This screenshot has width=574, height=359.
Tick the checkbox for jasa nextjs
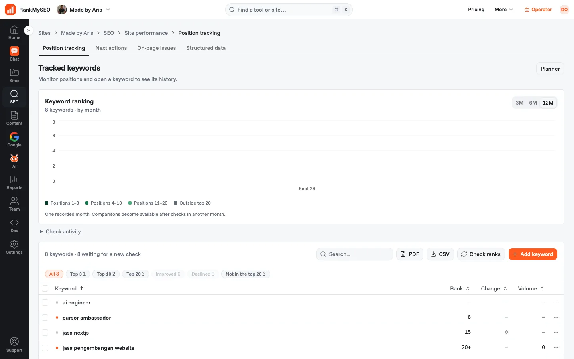(x=45, y=333)
